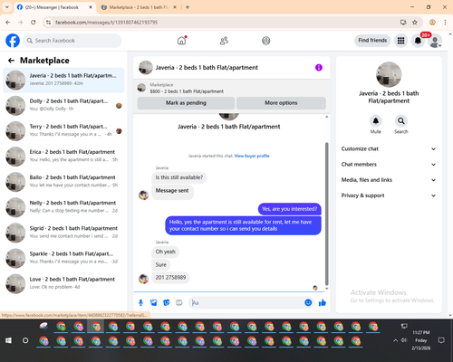
Task: Choose a sticker icon in composer
Action: pos(167,302)
